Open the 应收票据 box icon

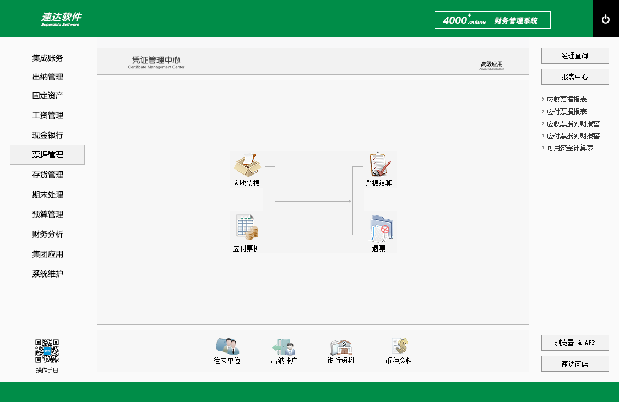(246, 165)
